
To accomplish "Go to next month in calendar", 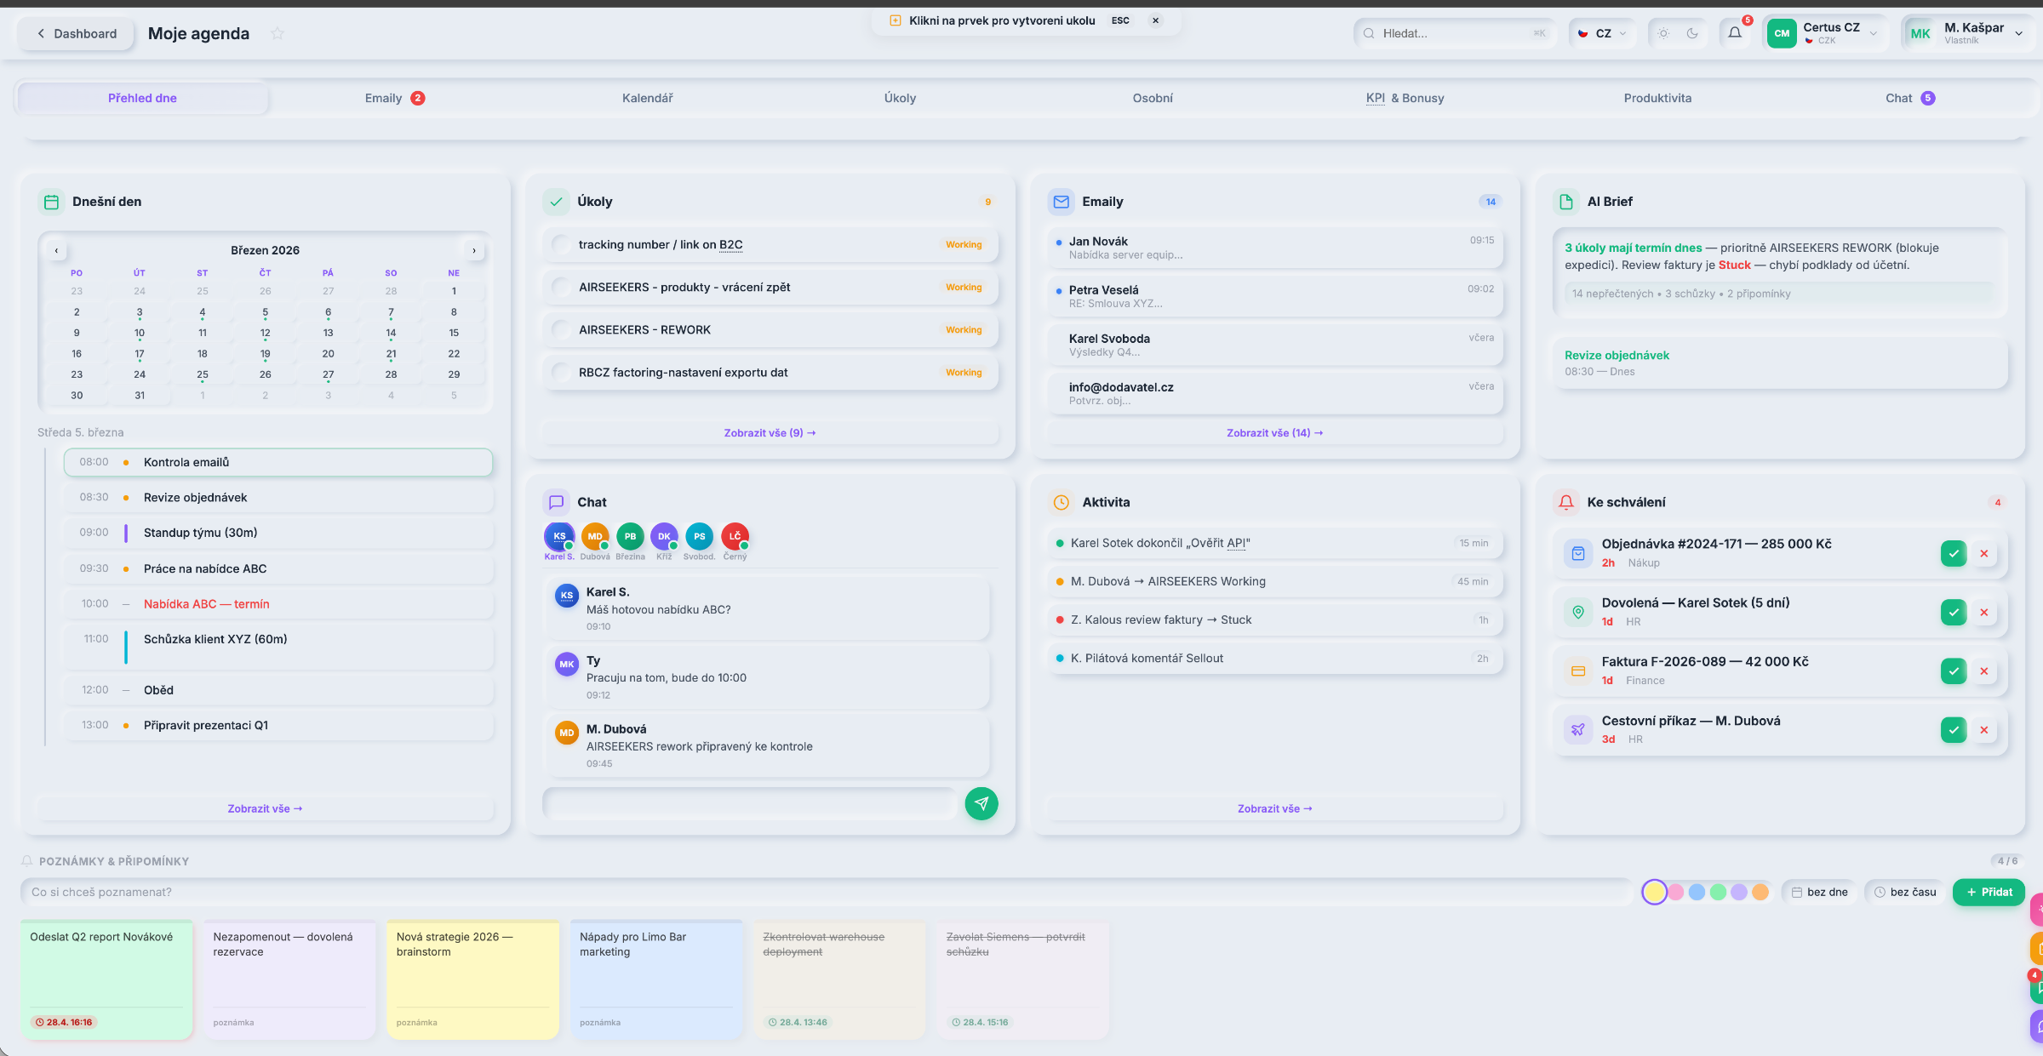I will coord(474,250).
